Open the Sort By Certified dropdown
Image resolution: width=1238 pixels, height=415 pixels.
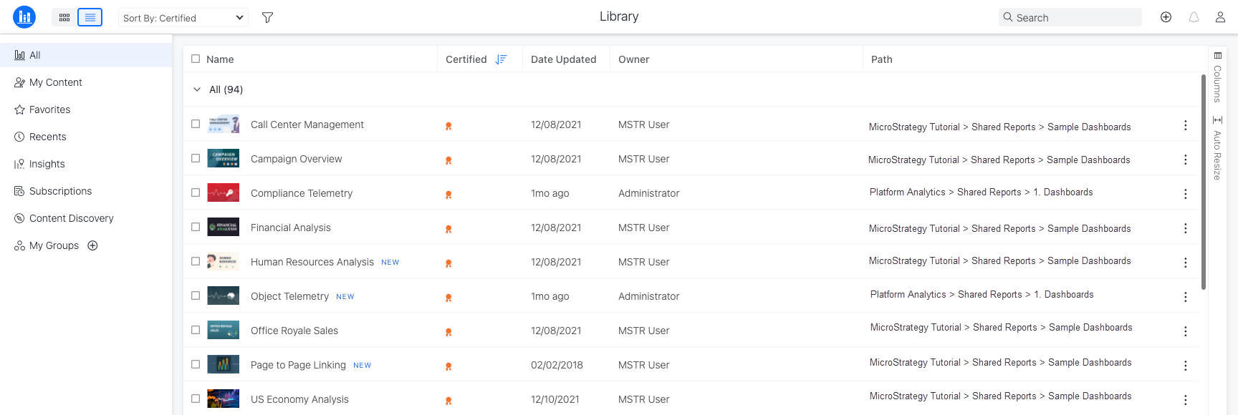(183, 18)
